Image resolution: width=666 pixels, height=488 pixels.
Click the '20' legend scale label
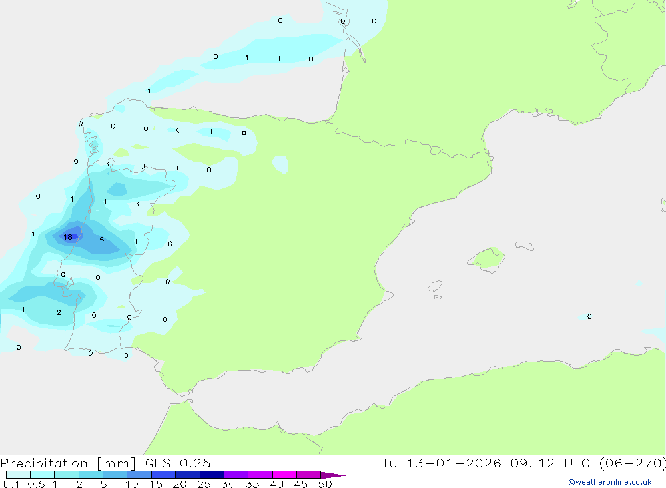(x=180, y=484)
